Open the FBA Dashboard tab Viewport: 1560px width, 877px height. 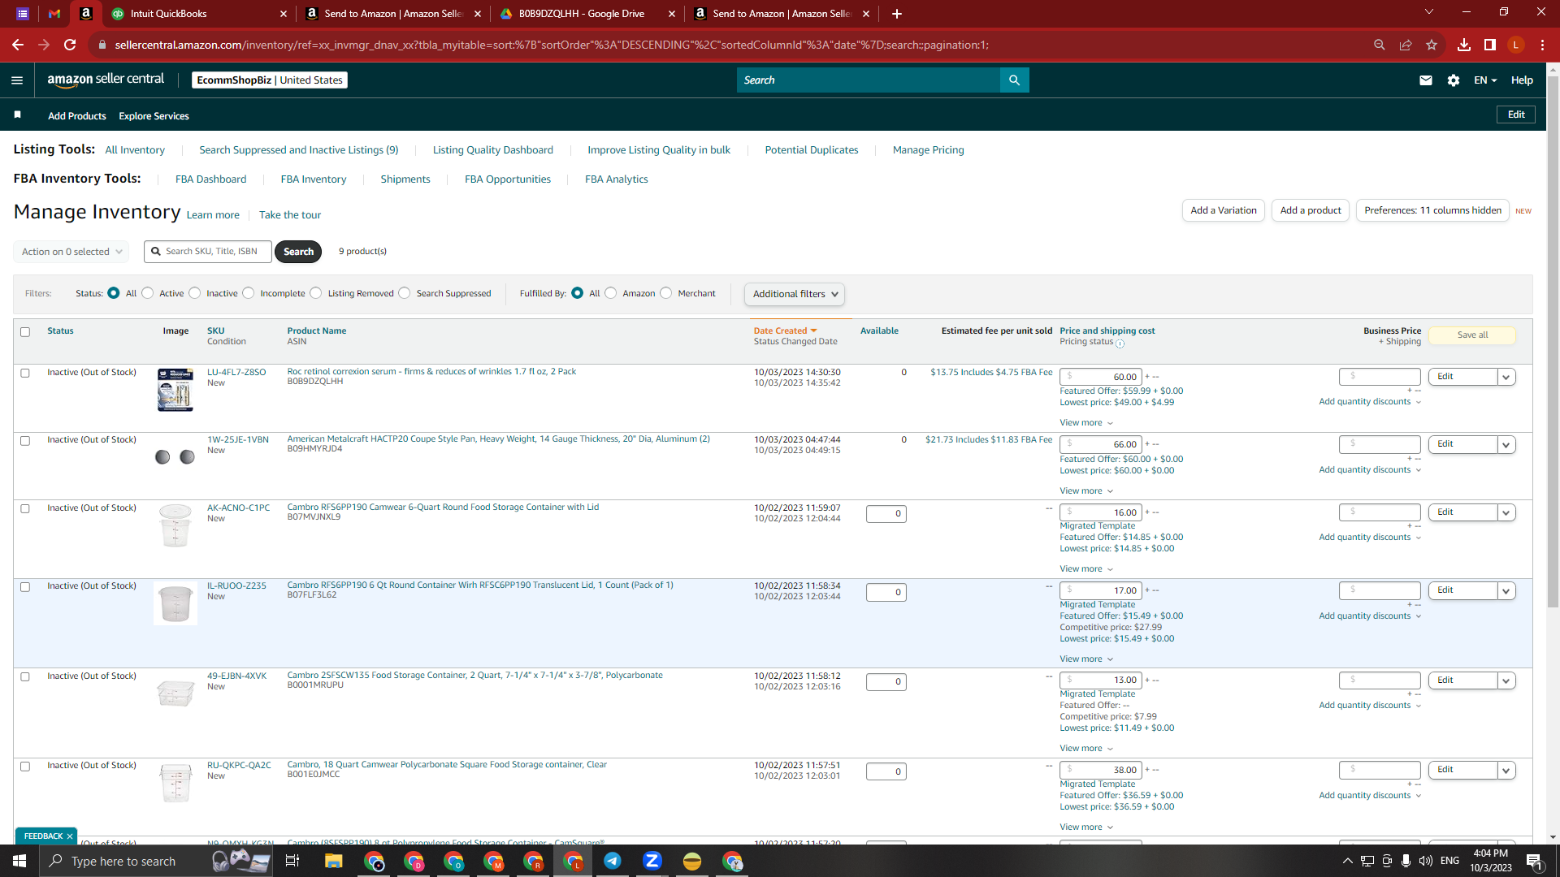click(x=210, y=179)
